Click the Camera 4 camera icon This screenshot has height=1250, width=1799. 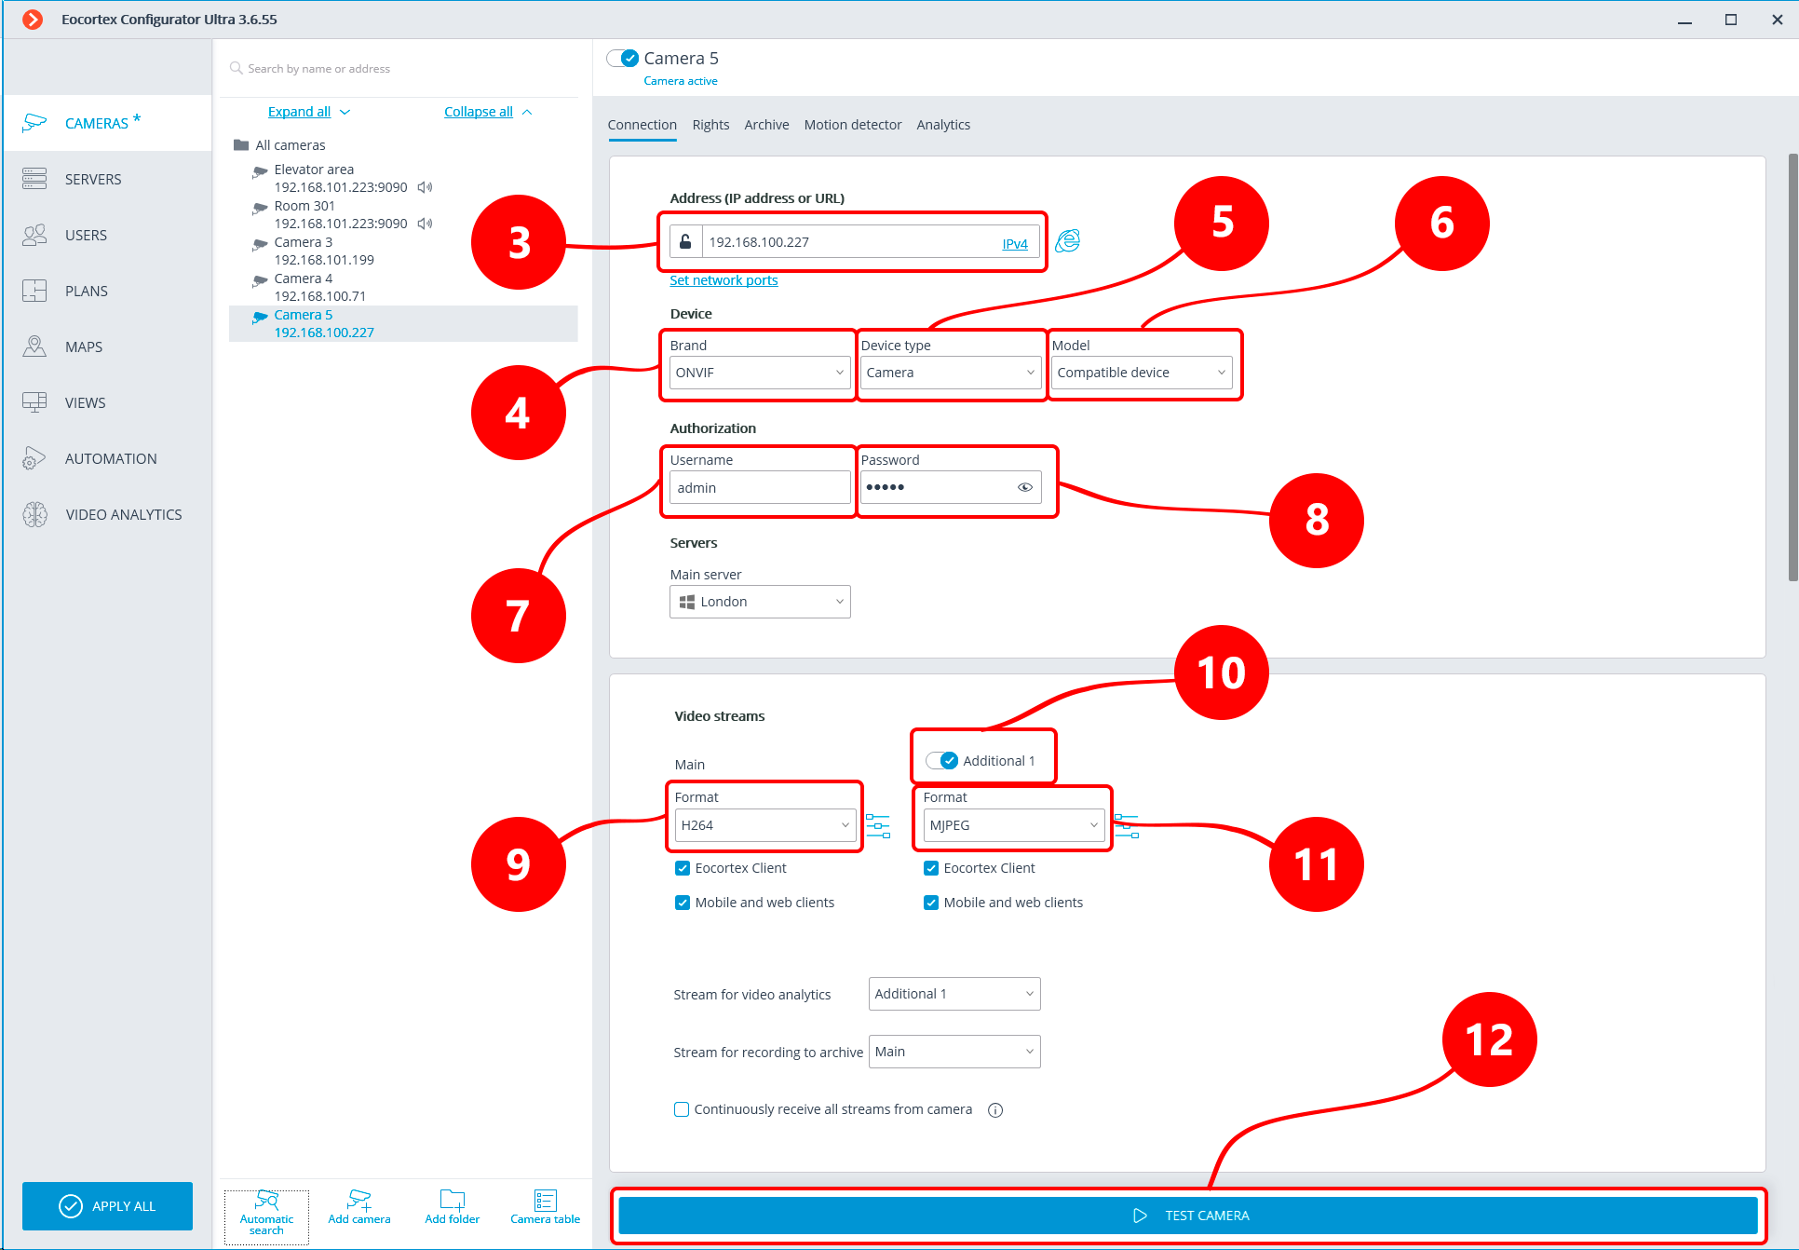(260, 280)
